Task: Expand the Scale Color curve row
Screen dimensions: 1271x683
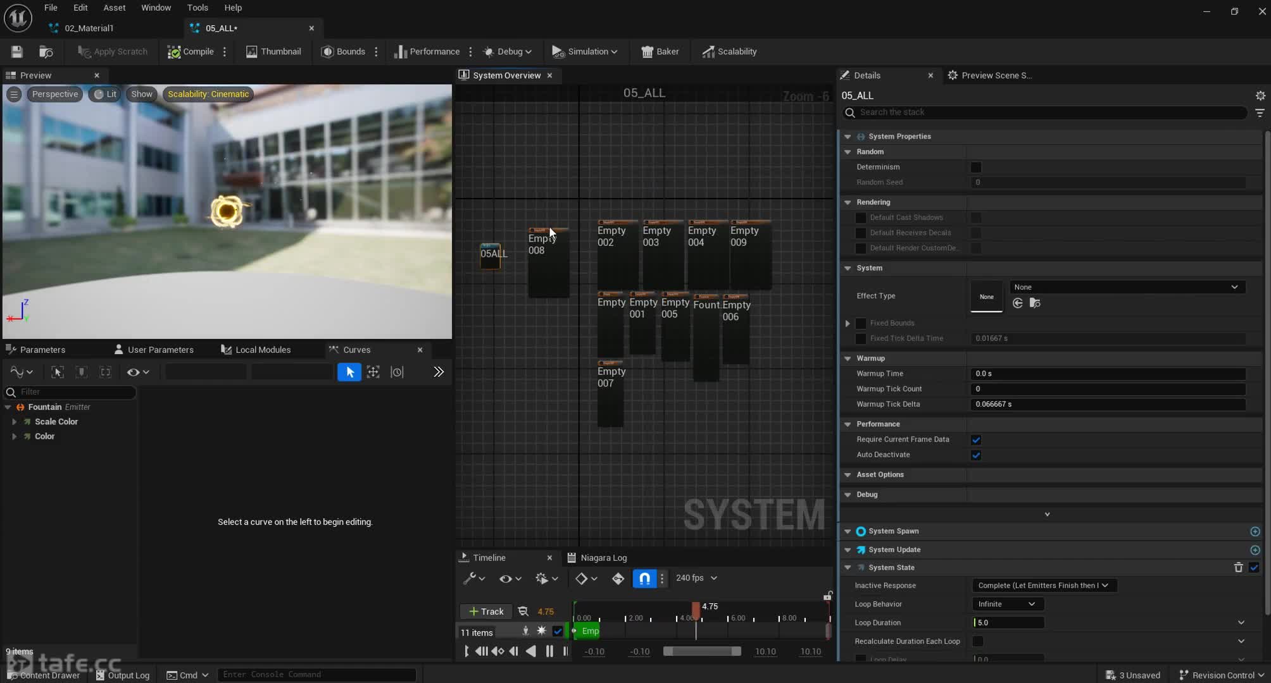Action: (14, 422)
